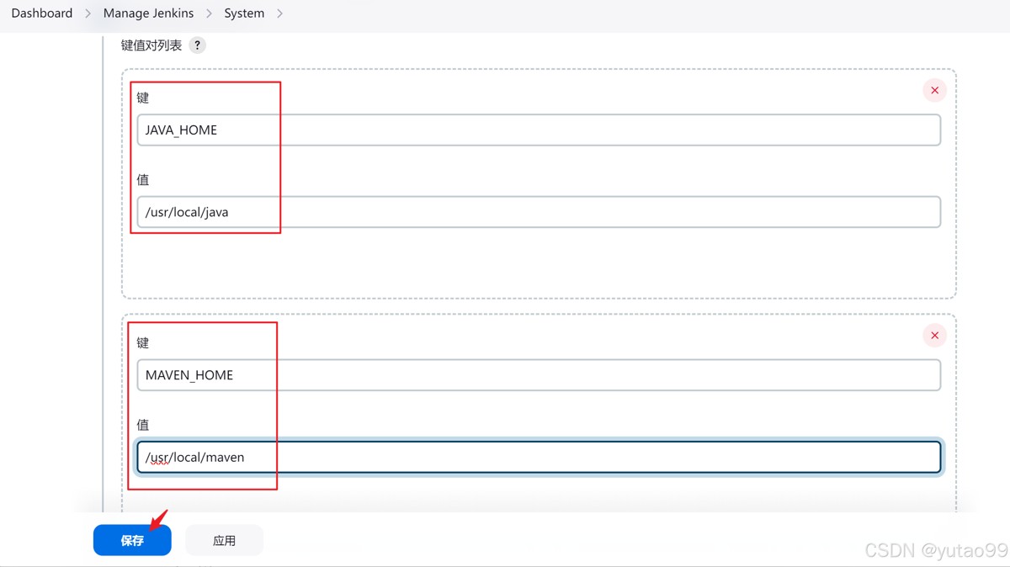The image size is (1010, 567).
Task: Click the help icon beside 键值对列表
Action: 197,45
